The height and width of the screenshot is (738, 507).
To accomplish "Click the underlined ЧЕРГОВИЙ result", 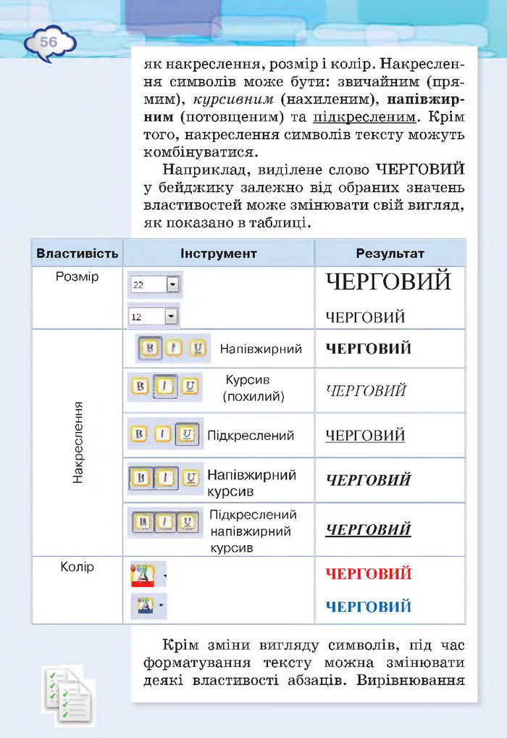I will pos(365,436).
